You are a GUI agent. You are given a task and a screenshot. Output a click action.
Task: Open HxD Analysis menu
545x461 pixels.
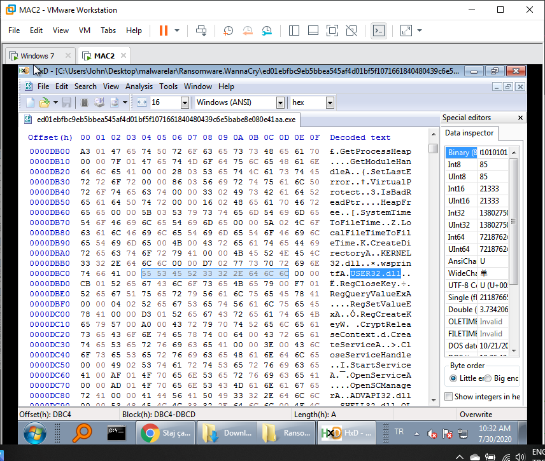(x=139, y=86)
